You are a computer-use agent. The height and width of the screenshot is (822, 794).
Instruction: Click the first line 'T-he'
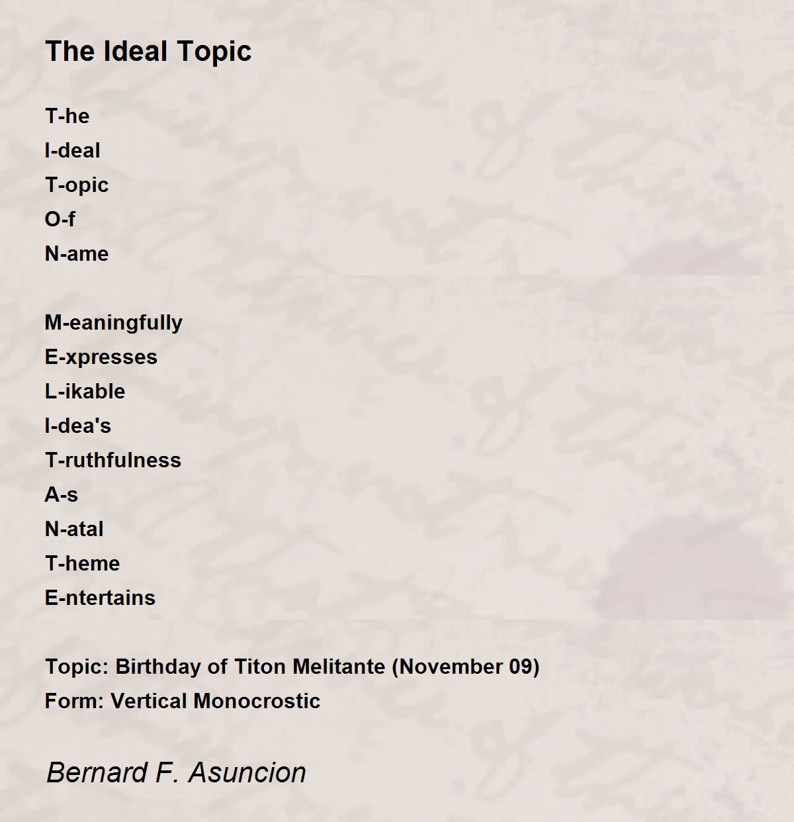pyautogui.click(x=67, y=116)
